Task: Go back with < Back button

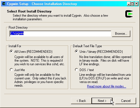Action: pos(81,101)
